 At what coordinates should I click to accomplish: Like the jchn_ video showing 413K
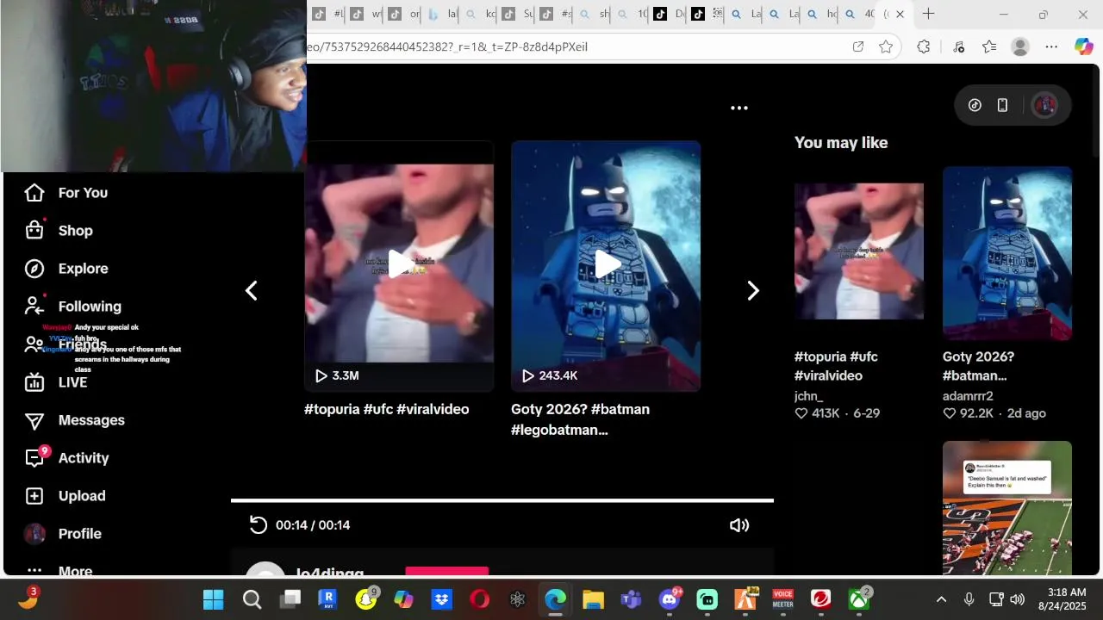[801, 413]
